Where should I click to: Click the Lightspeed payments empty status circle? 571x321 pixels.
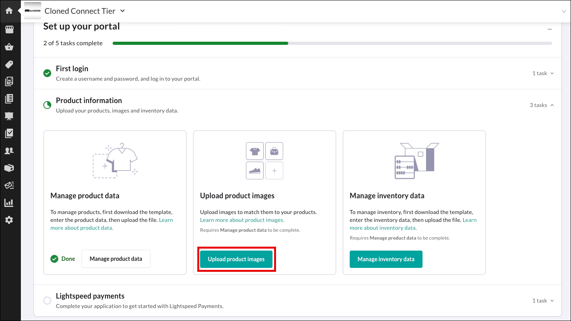[x=47, y=301]
